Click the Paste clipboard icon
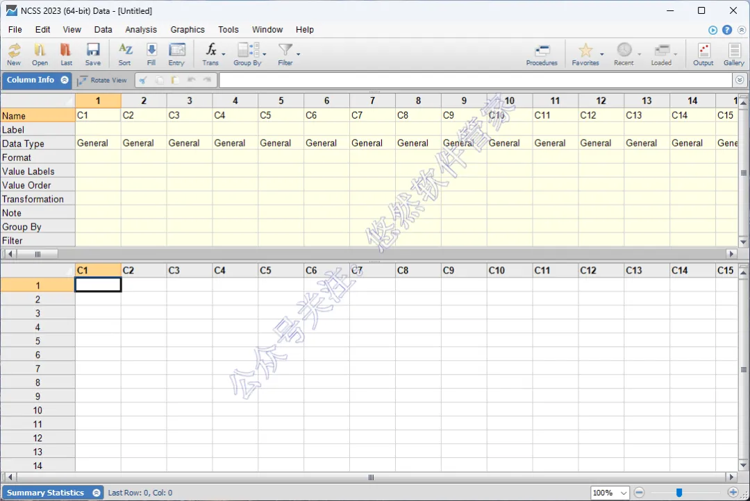 click(x=175, y=80)
